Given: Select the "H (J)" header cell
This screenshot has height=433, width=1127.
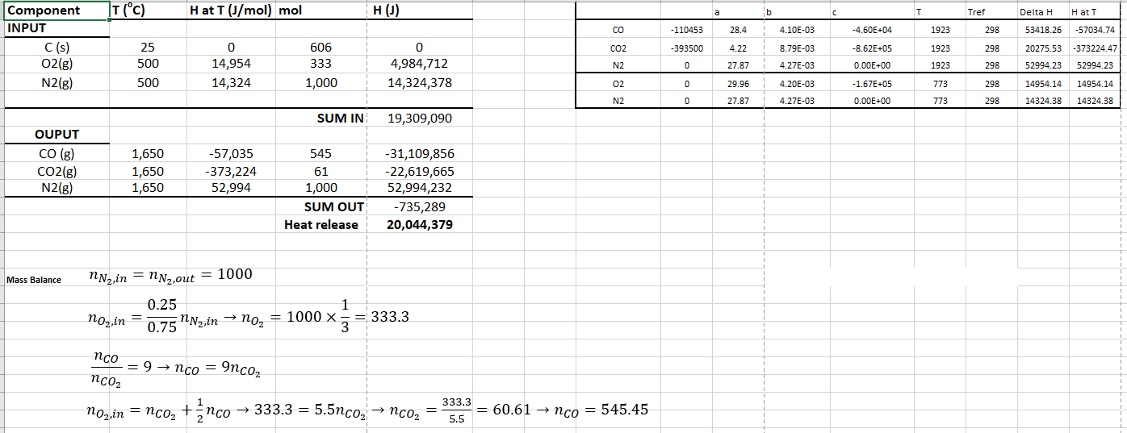Looking at the screenshot, I should coord(420,10).
